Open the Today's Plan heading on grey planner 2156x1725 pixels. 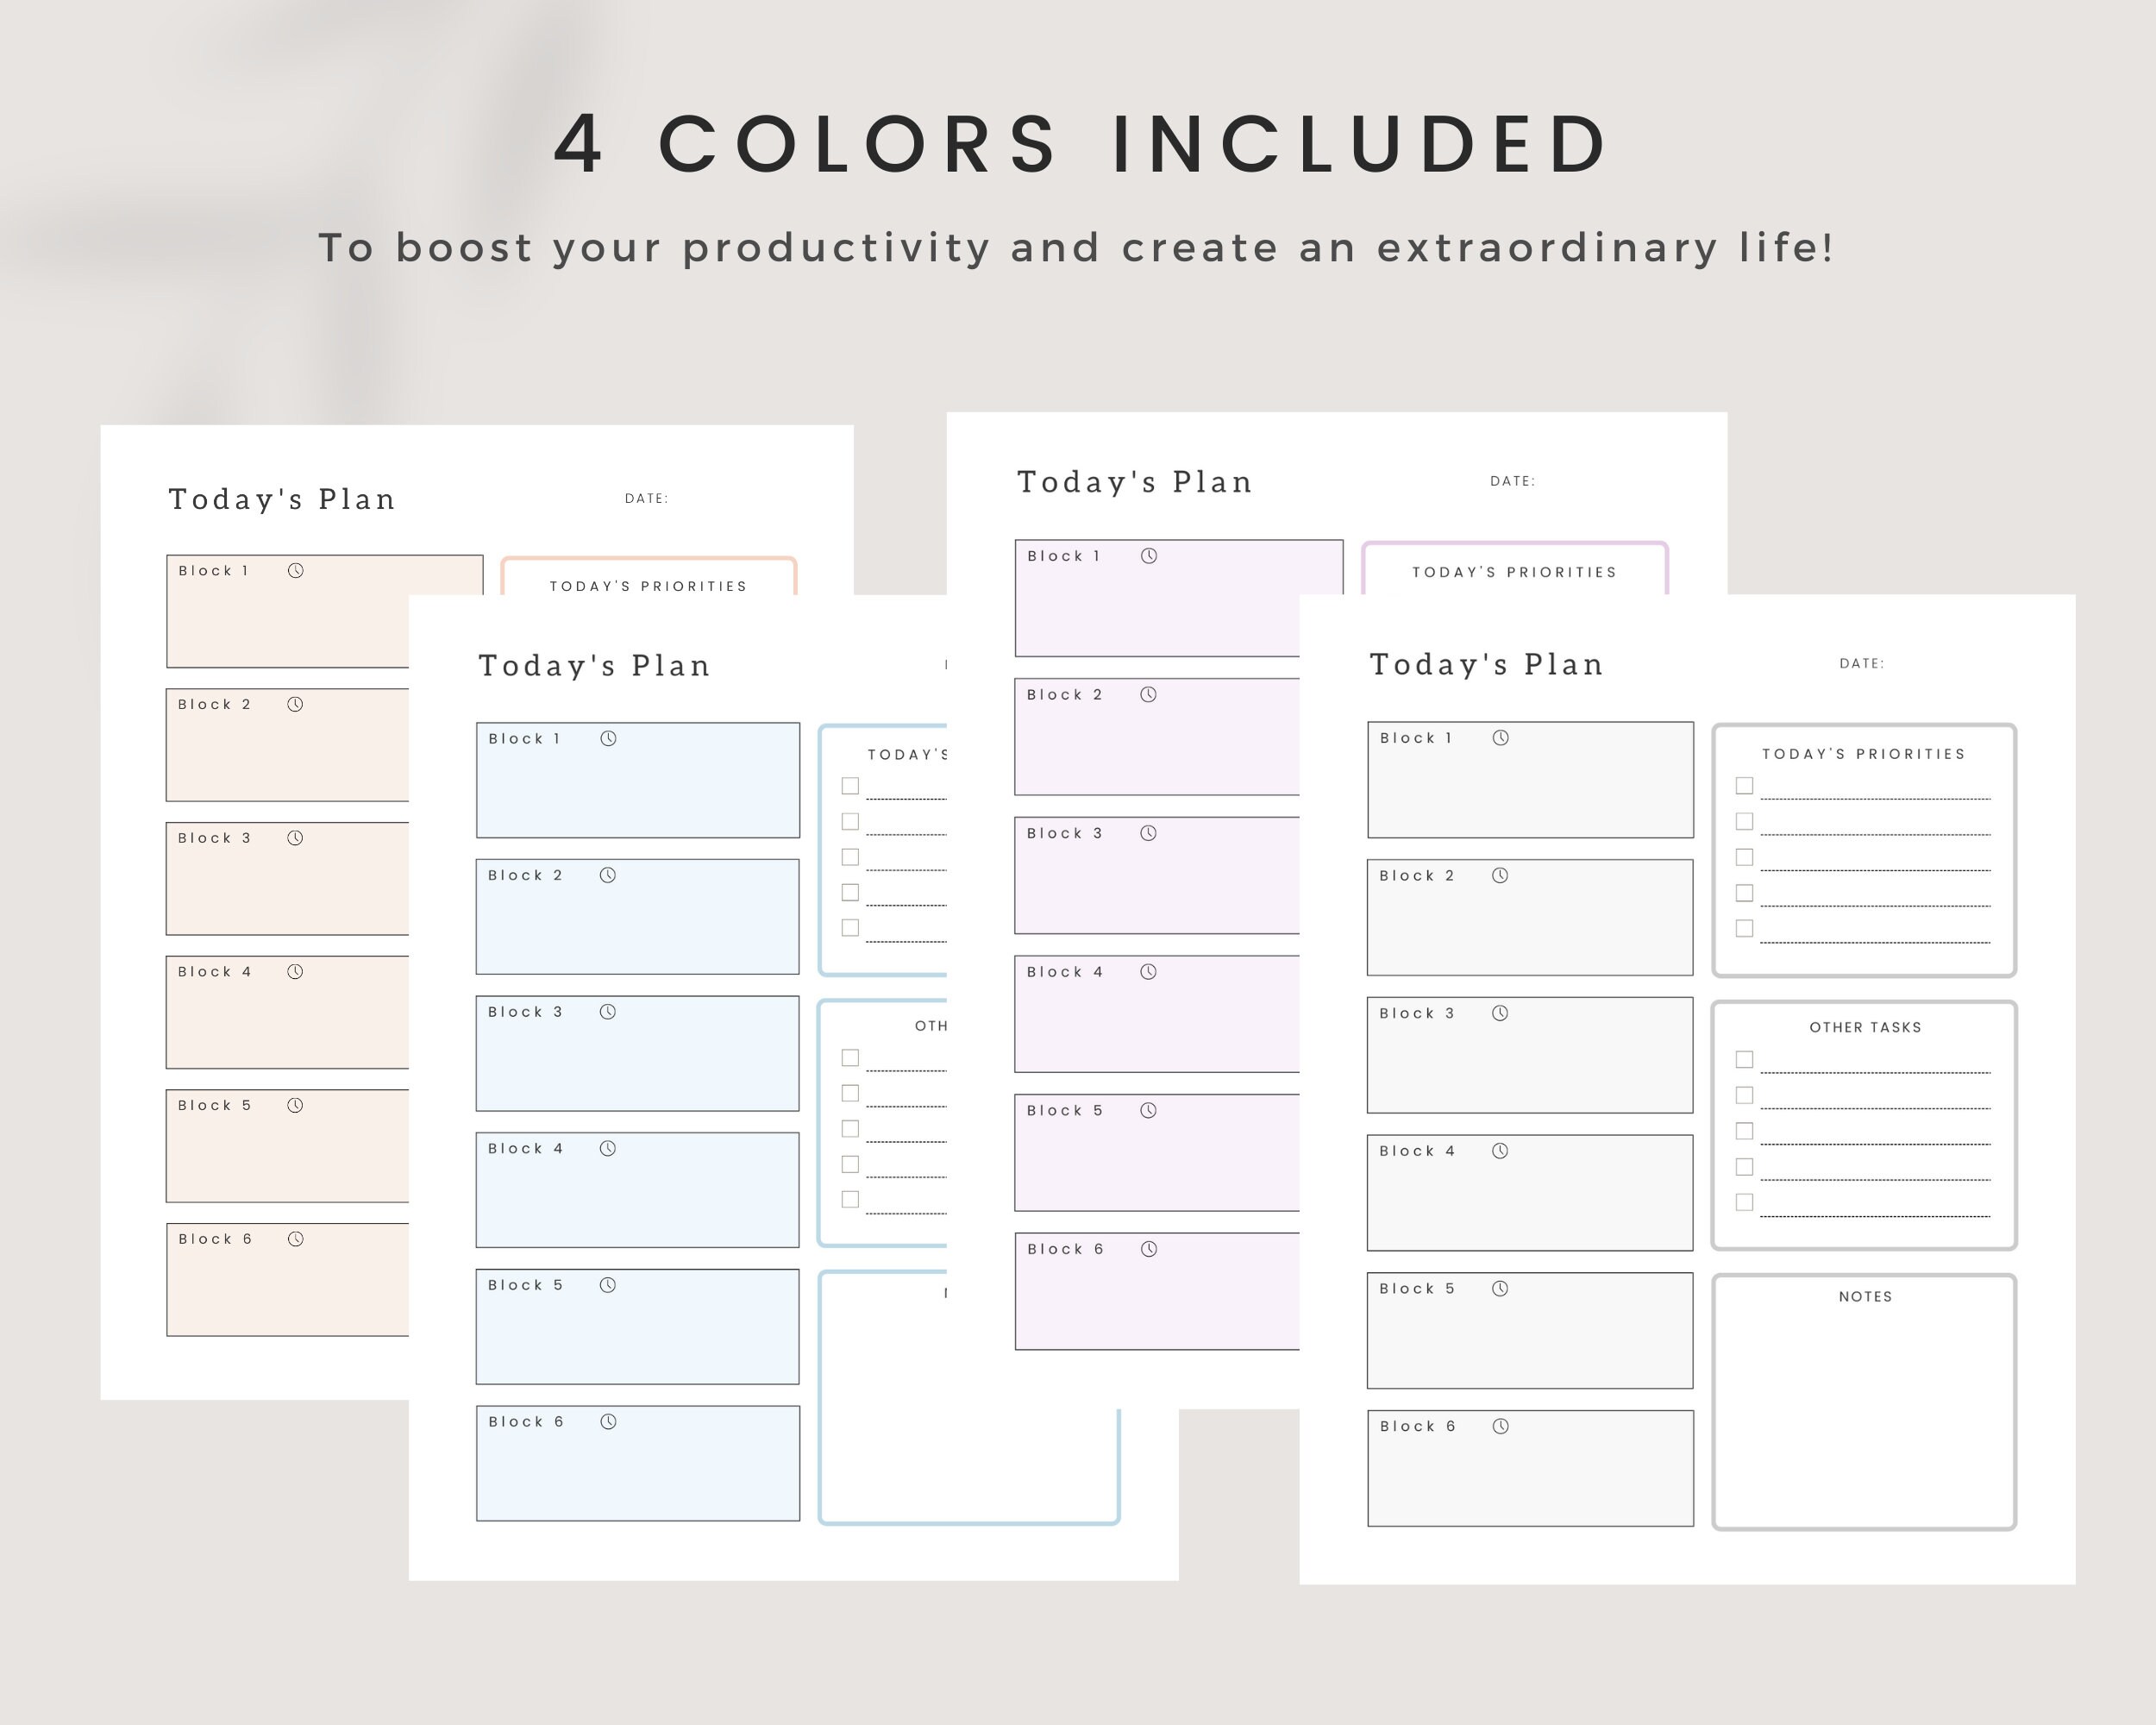[1485, 663]
